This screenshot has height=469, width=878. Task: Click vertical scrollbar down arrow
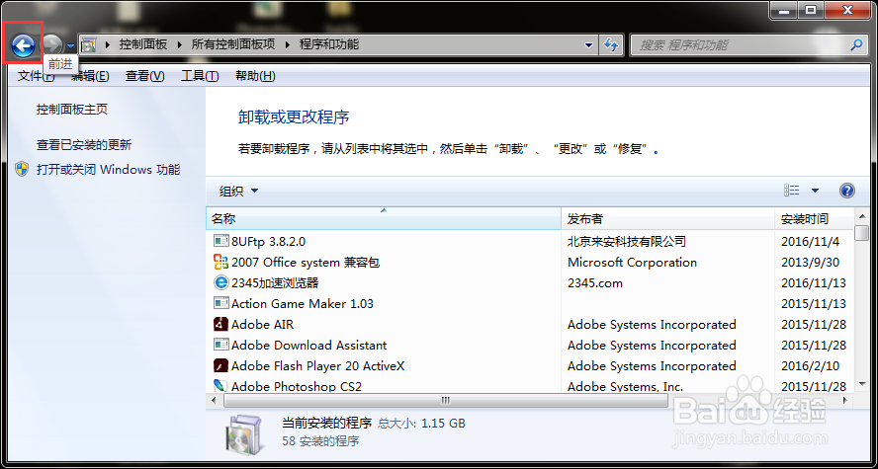click(862, 384)
